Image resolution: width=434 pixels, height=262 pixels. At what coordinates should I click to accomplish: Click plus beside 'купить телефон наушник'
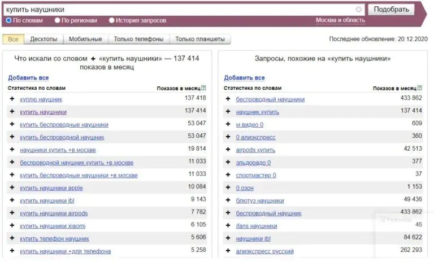tap(12, 238)
